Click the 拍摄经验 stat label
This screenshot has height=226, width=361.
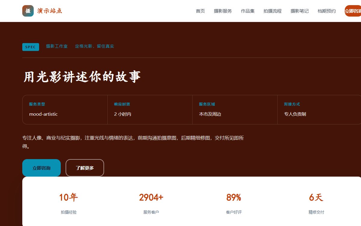[x=69, y=212]
